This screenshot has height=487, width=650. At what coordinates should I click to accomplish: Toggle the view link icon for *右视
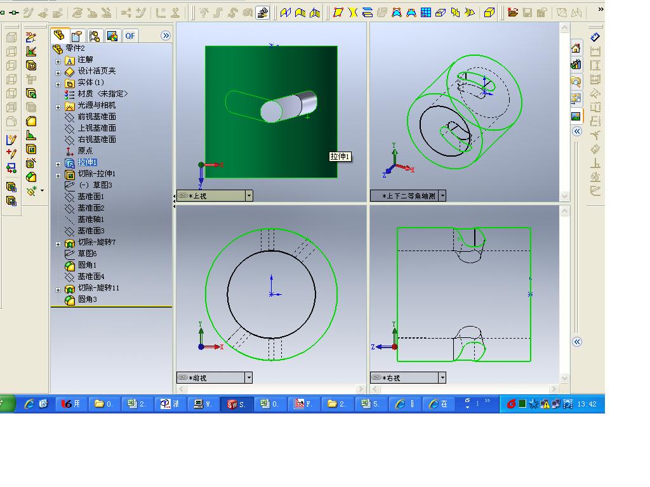pyautogui.click(x=376, y=377)
